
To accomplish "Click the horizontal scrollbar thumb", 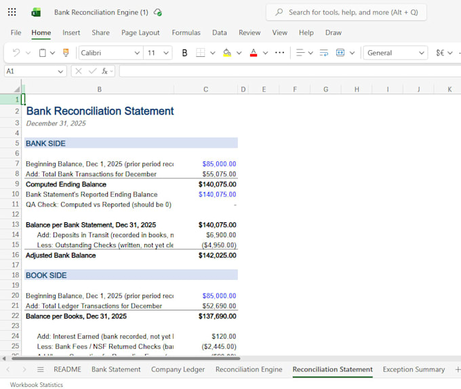I will (x=126, y=359).
